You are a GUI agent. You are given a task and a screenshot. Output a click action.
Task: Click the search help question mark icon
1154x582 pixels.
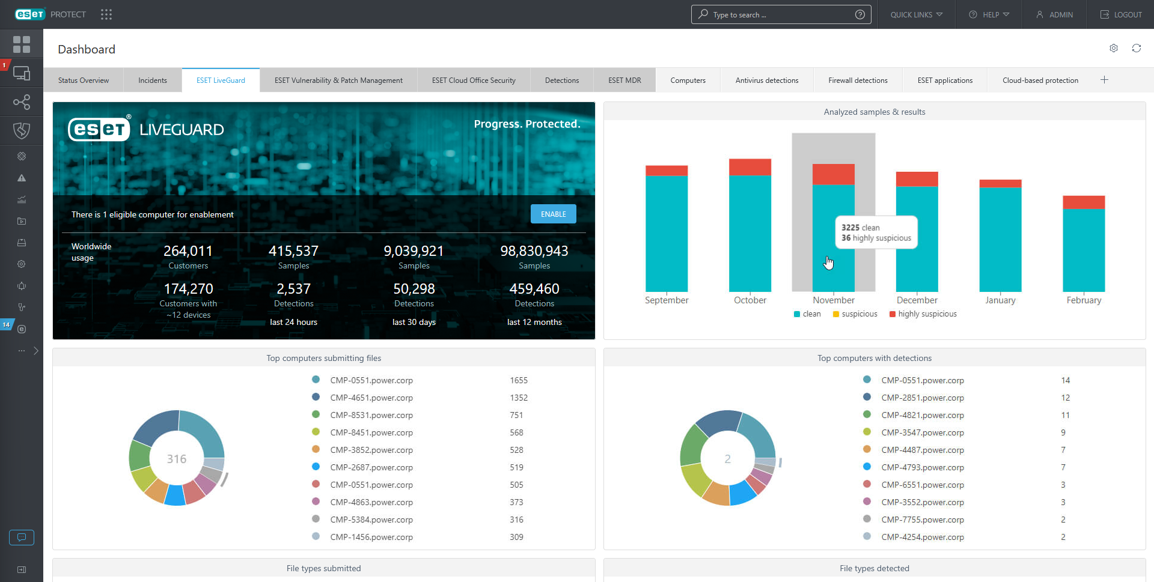860,14
